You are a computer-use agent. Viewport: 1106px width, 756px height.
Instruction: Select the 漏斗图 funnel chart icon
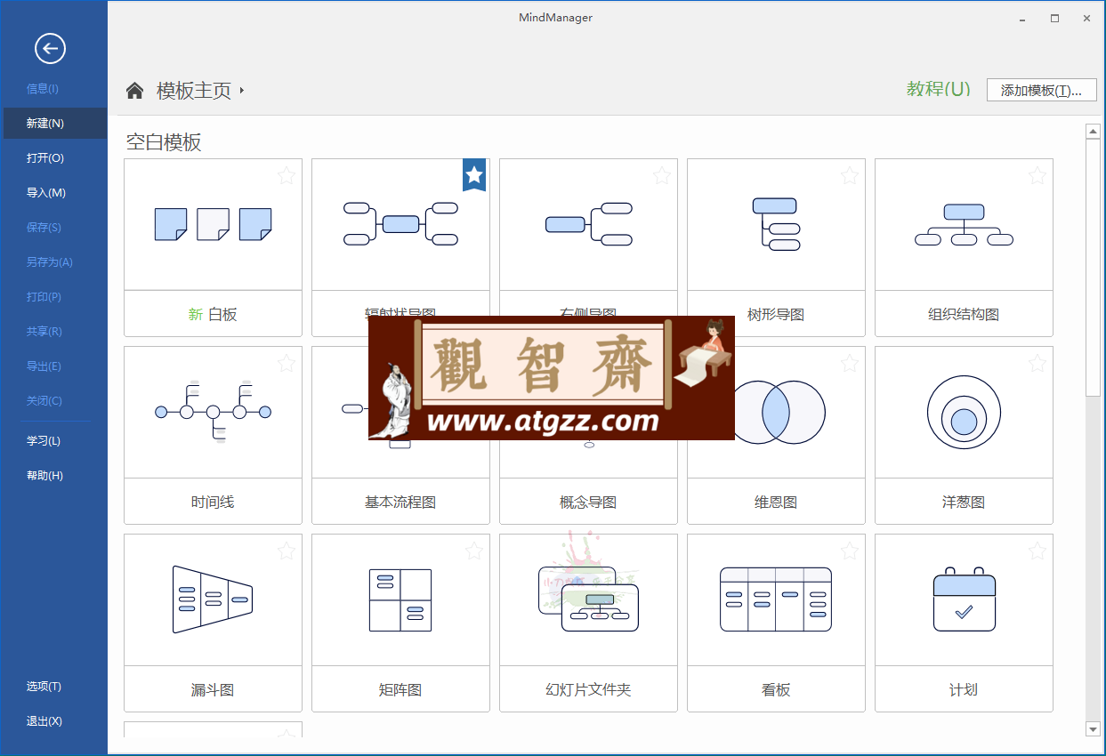click(x=213, y=599)
